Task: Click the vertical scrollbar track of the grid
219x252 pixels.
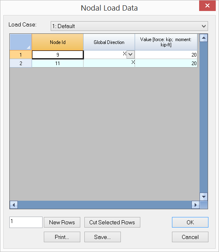Action: [x=204, y=117]
